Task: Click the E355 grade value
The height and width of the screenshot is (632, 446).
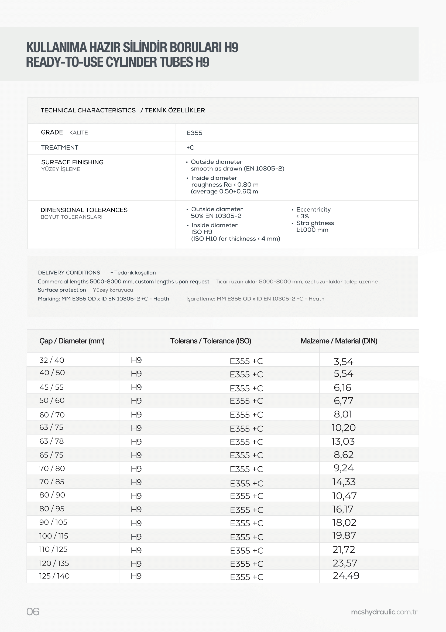Action: 194,133
